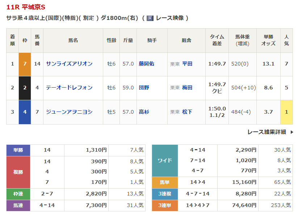This screenshot has height=215, width=298.
Task: Click the orange 3連単 payout label
Action: 165,205
